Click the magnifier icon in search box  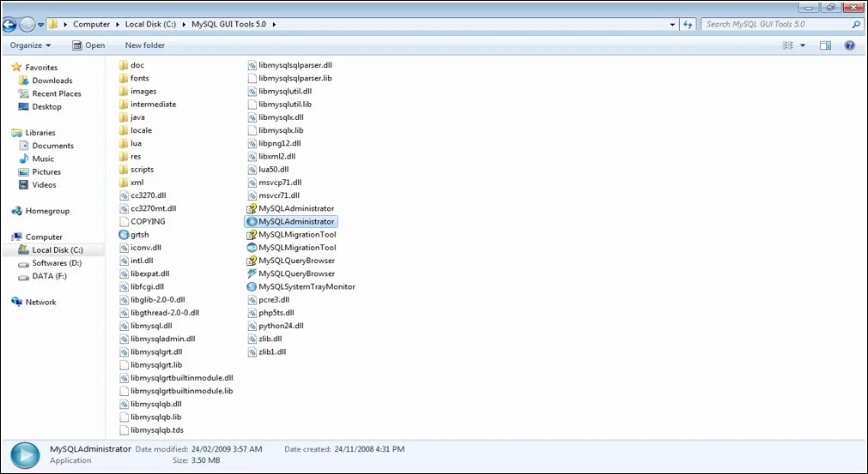(x=856, y=24)
